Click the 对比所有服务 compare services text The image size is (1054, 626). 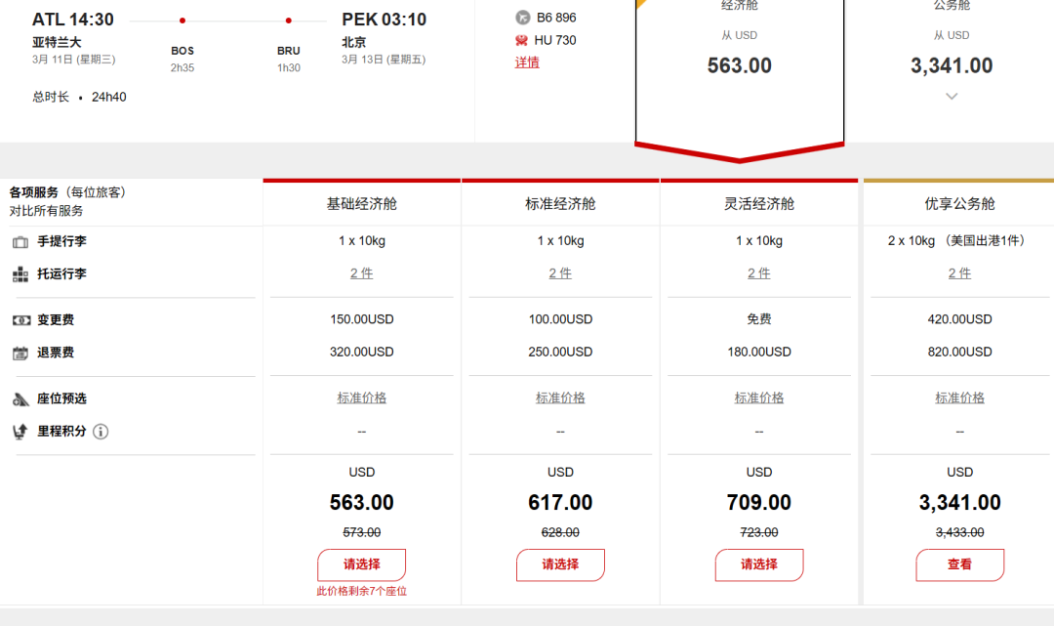click(47, 211)
